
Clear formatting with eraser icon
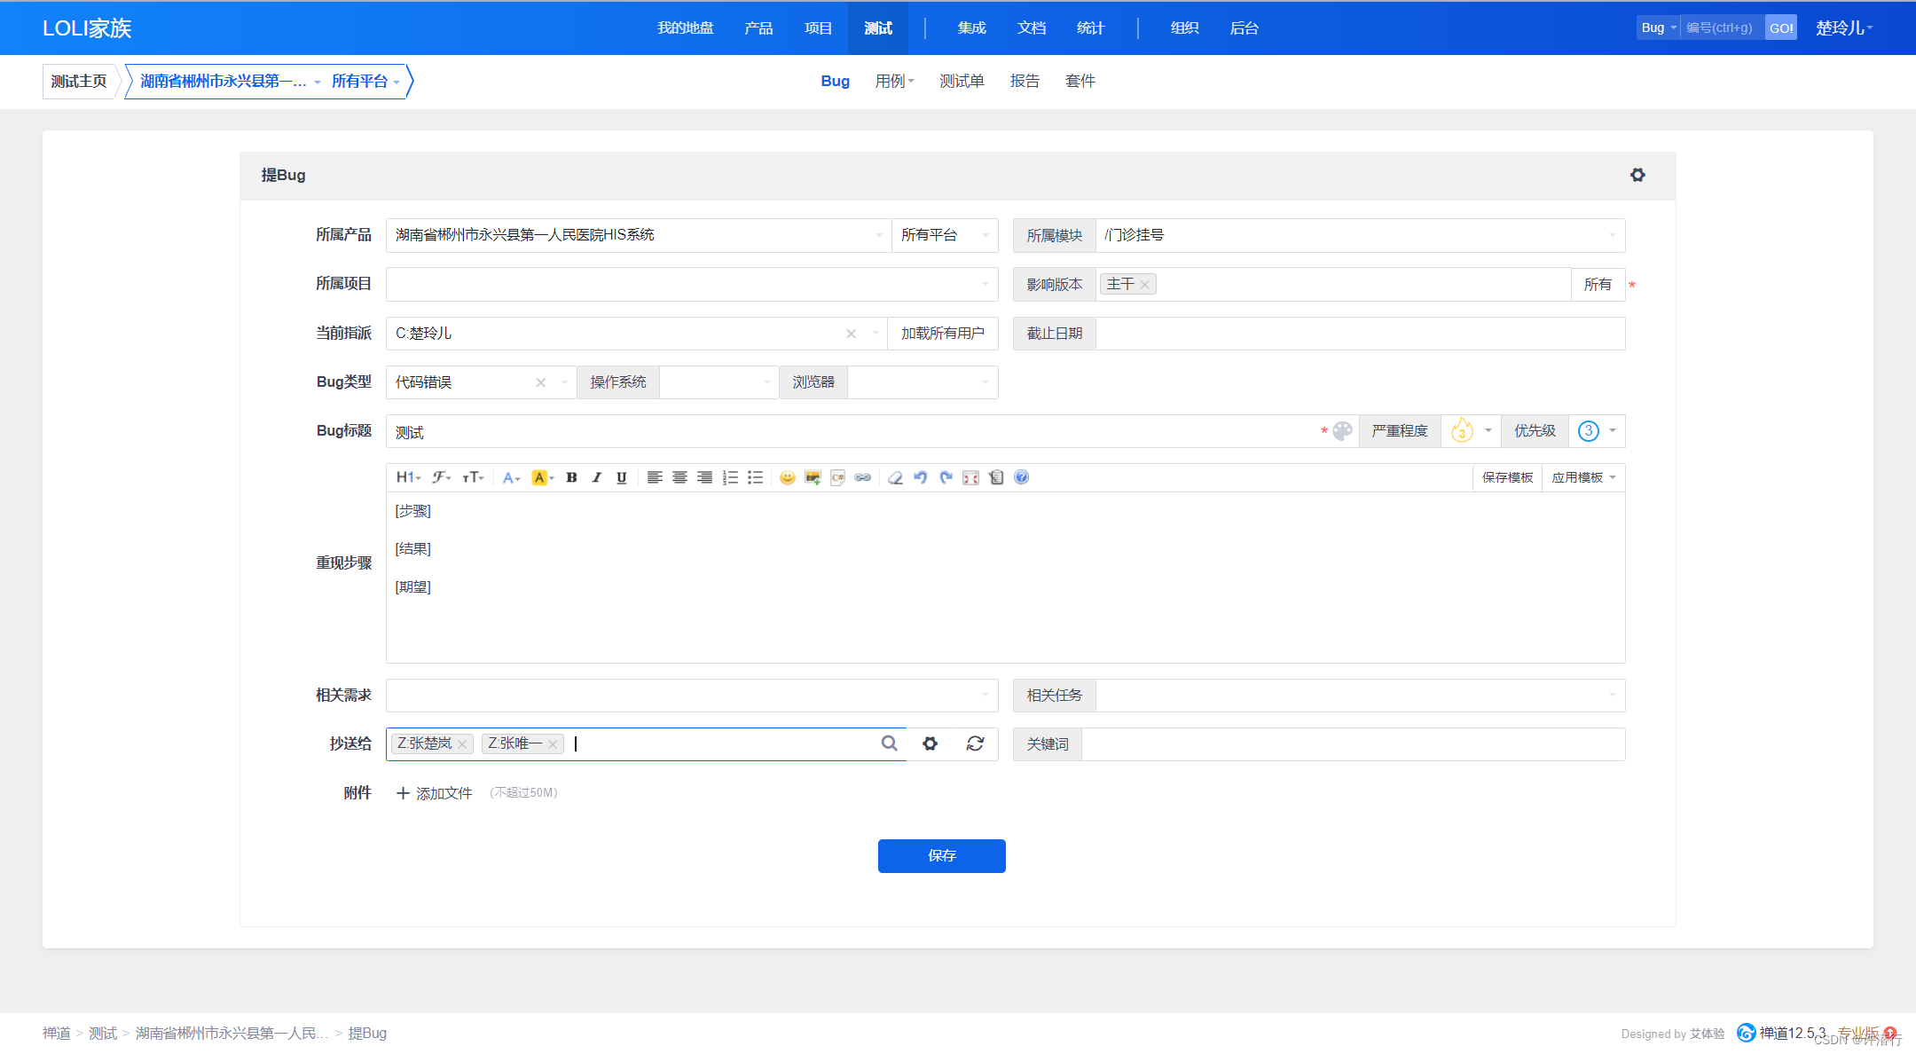[895, 477]
